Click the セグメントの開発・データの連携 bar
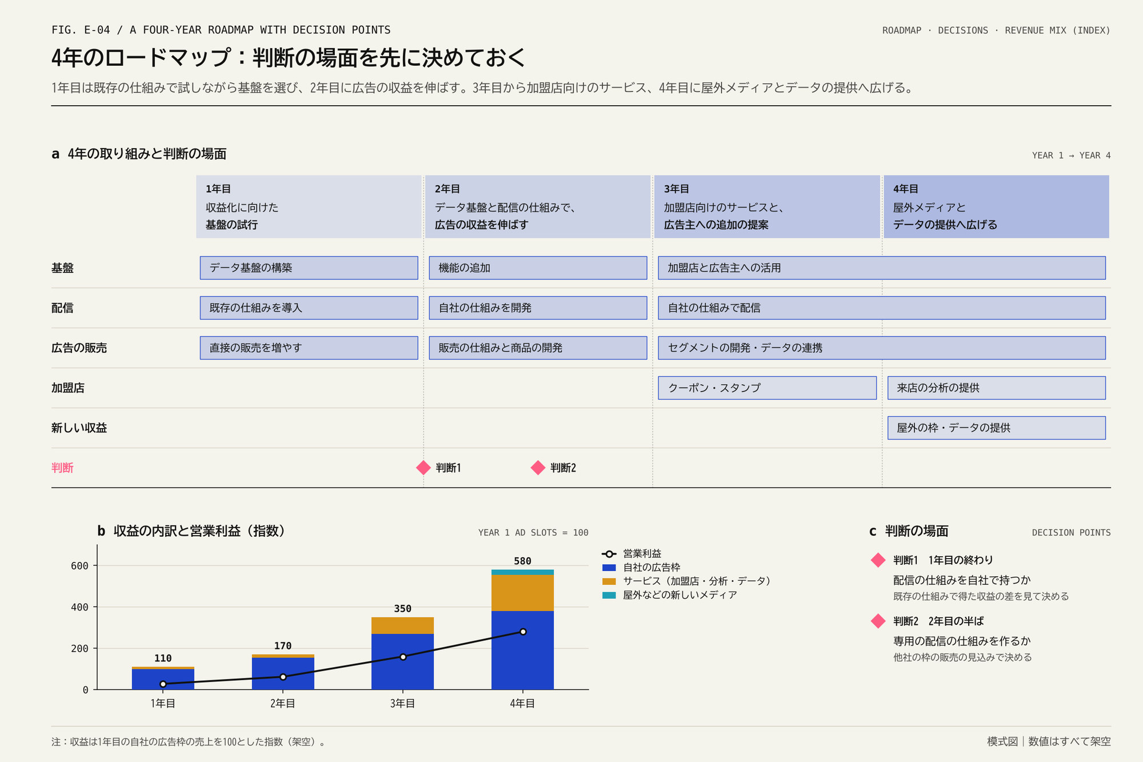The image size is (1143, 762). pos(882,348)
